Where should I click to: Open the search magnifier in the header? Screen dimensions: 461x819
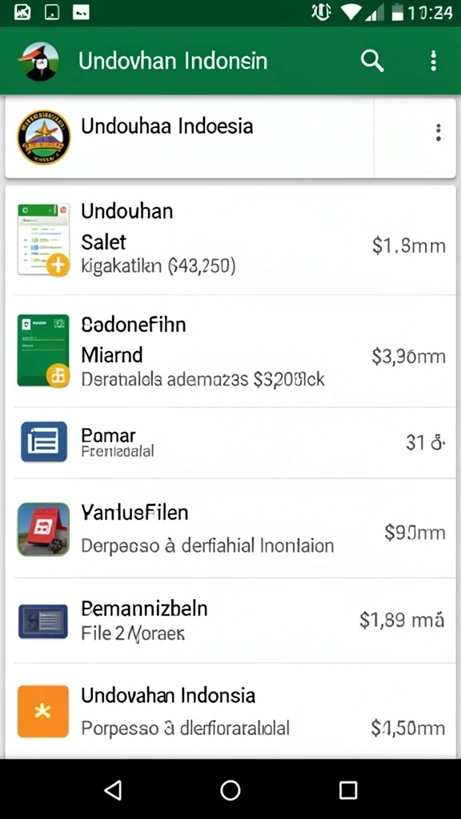[372, 61]
